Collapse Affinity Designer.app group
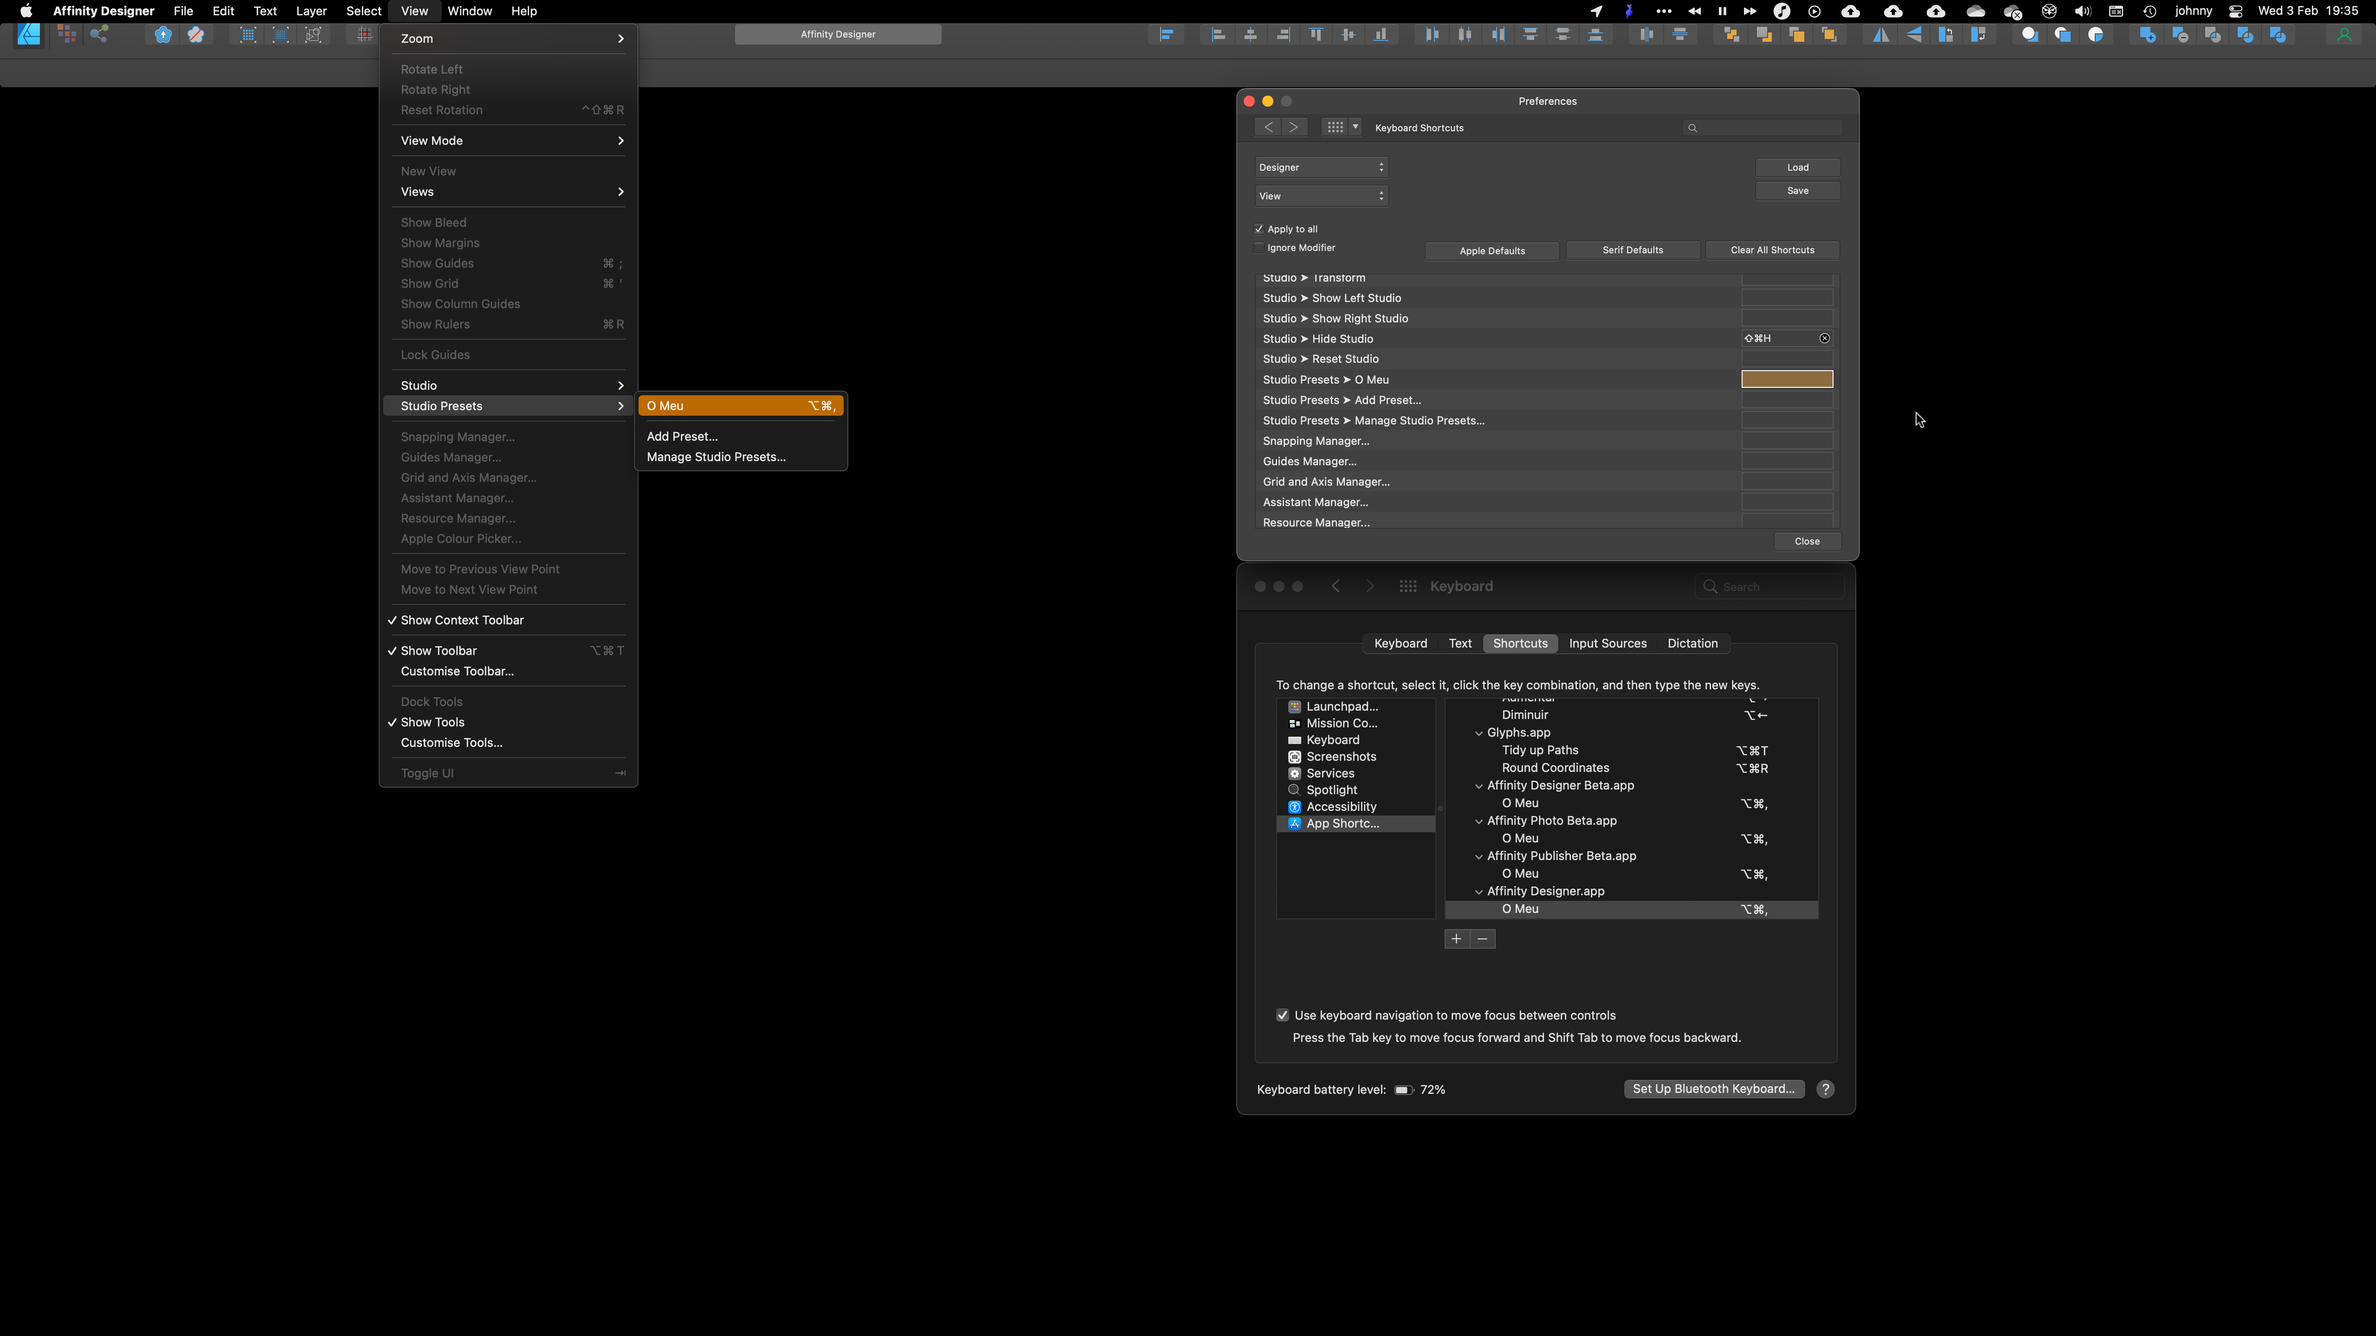Viewport: 2376px width, 1336px height. [x=1479, y=892]
